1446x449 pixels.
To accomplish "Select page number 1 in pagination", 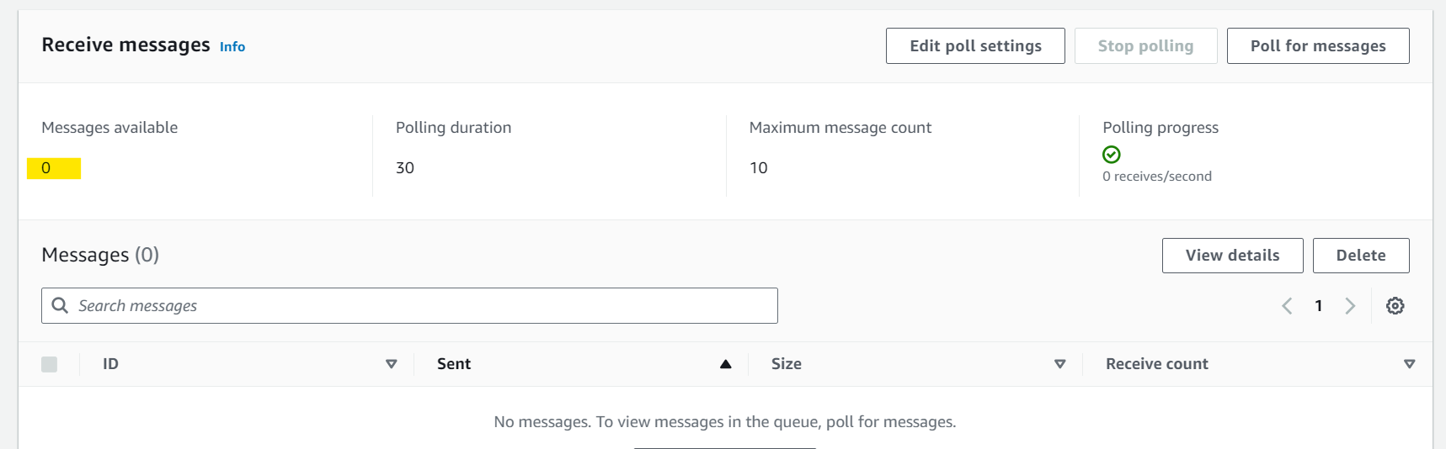I will tap(1318, 306).
